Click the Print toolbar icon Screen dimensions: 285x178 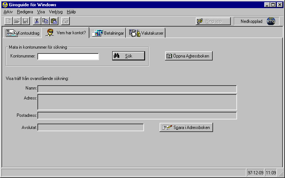[x=65, y=21]
